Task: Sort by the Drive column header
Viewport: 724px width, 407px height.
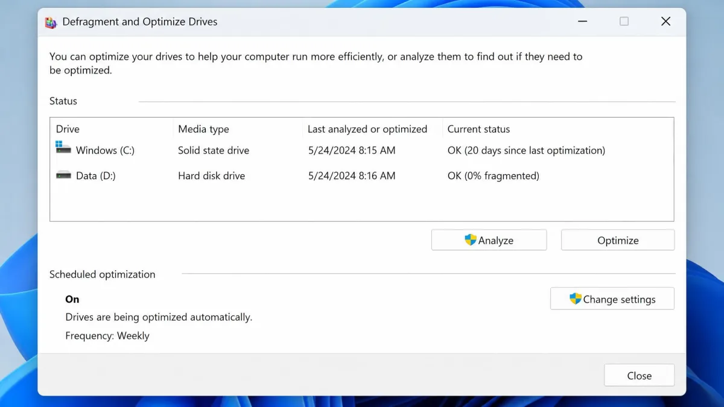Action: coord(68,129)
